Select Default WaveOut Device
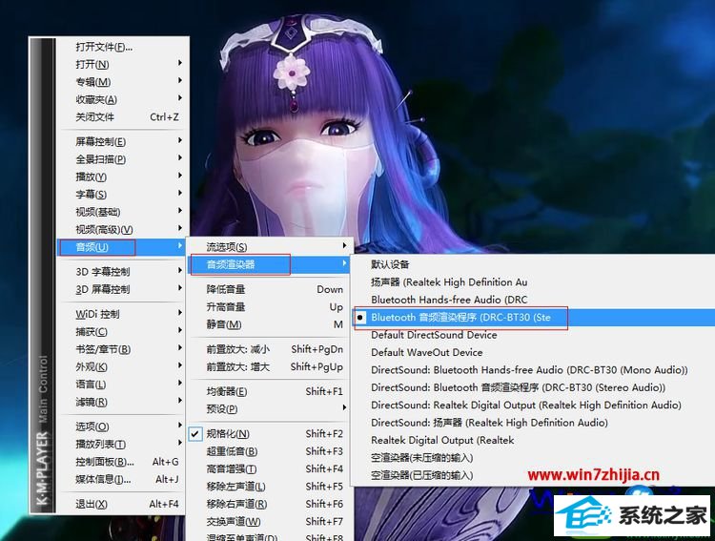The image size is (715, 541). (534, 352)
